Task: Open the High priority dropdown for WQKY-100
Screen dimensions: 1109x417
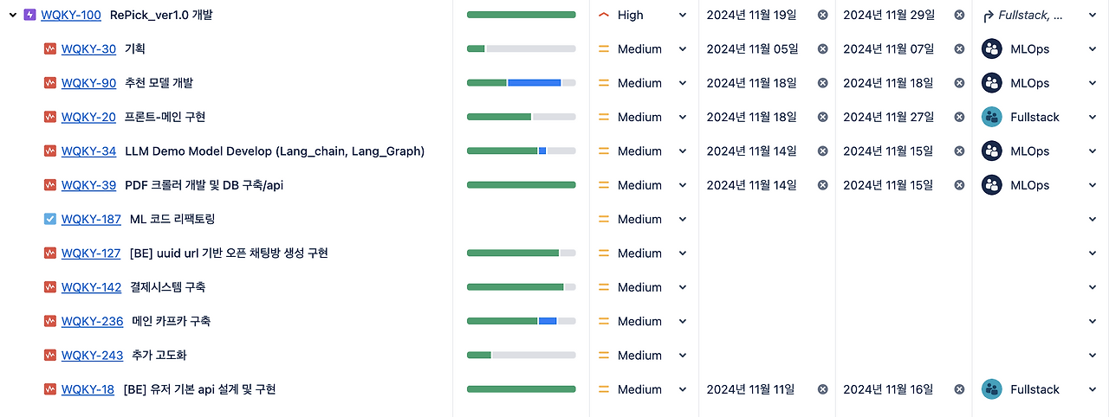Action: point(683,15)
